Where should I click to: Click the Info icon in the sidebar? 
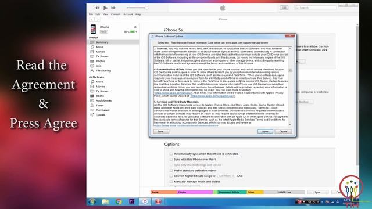(92, 66)
